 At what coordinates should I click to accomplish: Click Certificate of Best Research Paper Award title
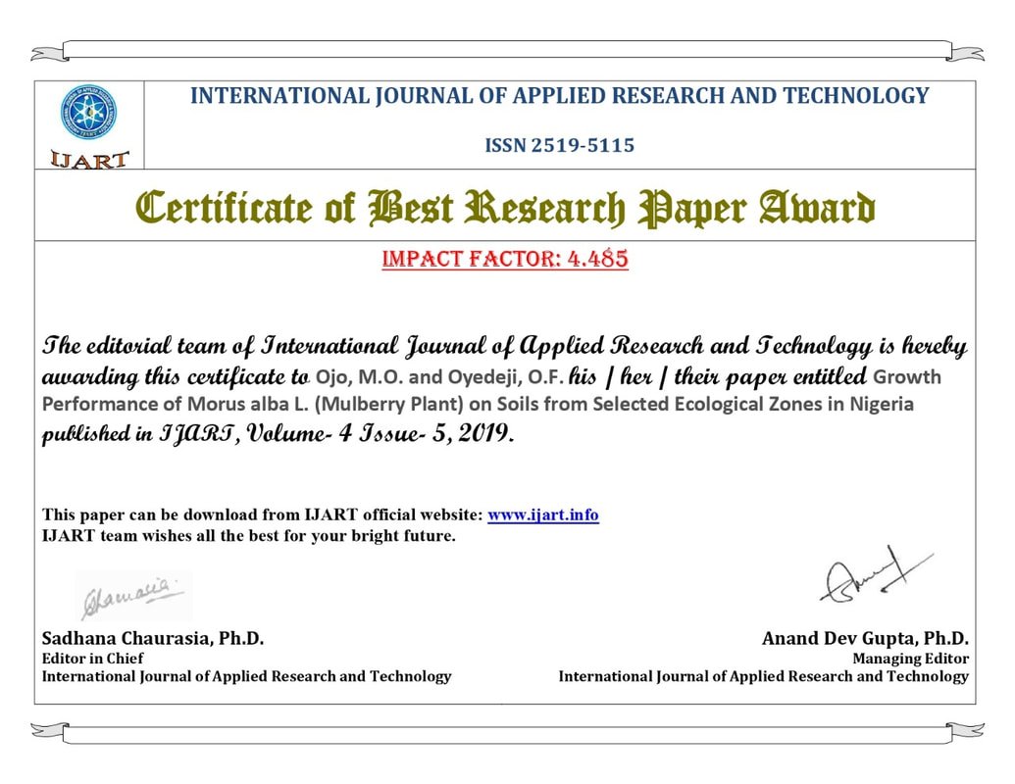pyautogui.click(x=505, y=209)
